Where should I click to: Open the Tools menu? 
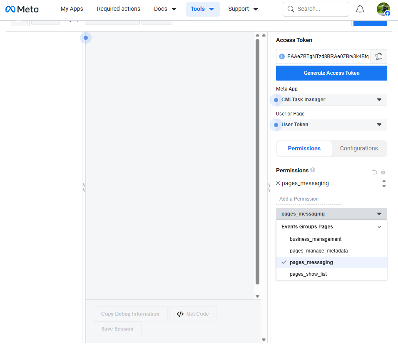coord(202,9)
